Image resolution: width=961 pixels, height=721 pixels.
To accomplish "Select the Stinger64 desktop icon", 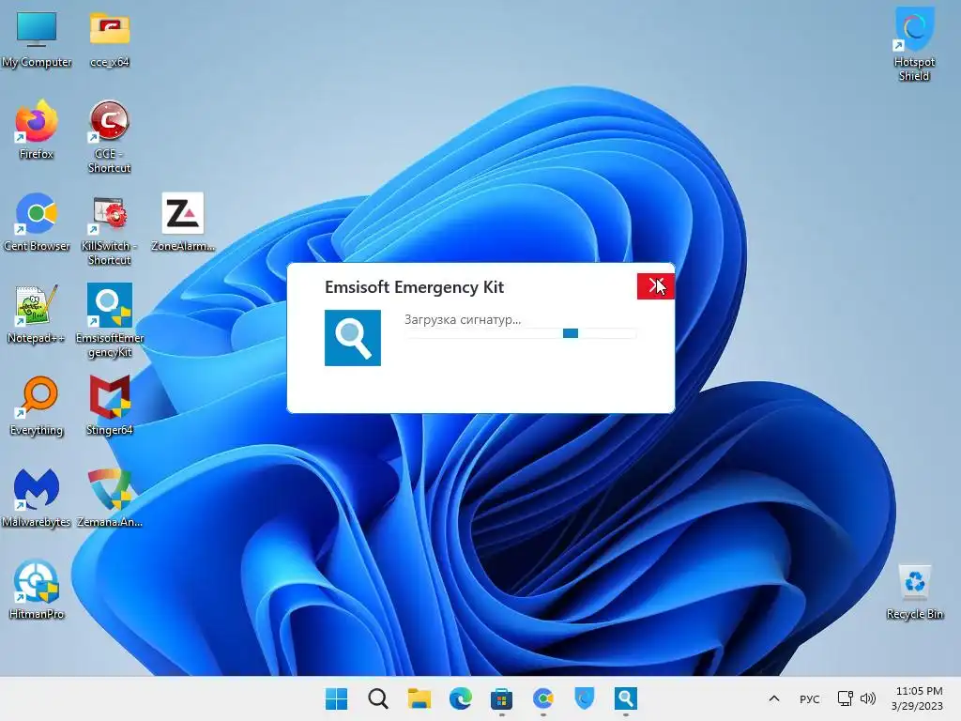I will pos(110,406).
